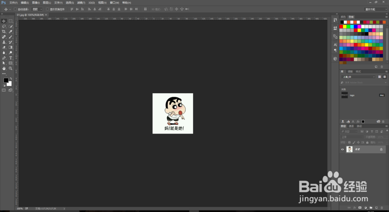Screen dimensions: 389x212
Task: Click the Adobe Stock search field
Action: [364, 82]
